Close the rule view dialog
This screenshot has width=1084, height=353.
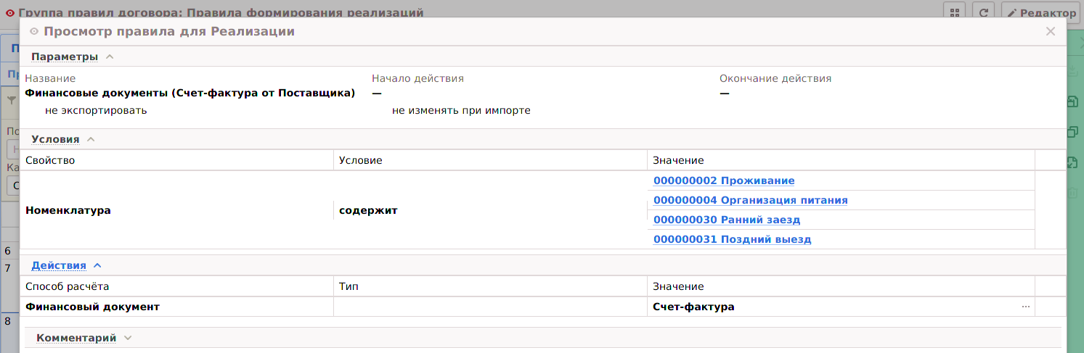pyautogui.click(x=1050, y=31)
